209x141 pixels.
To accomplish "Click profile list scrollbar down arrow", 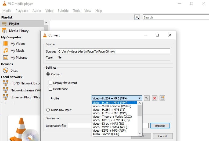I will click(139, 133).
